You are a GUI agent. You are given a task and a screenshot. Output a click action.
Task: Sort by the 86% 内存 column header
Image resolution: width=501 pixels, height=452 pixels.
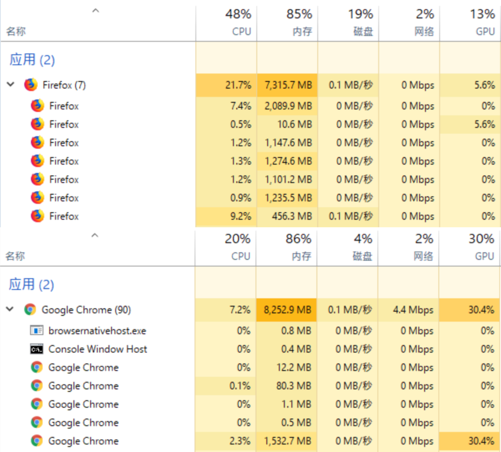(x=287, y=247)
